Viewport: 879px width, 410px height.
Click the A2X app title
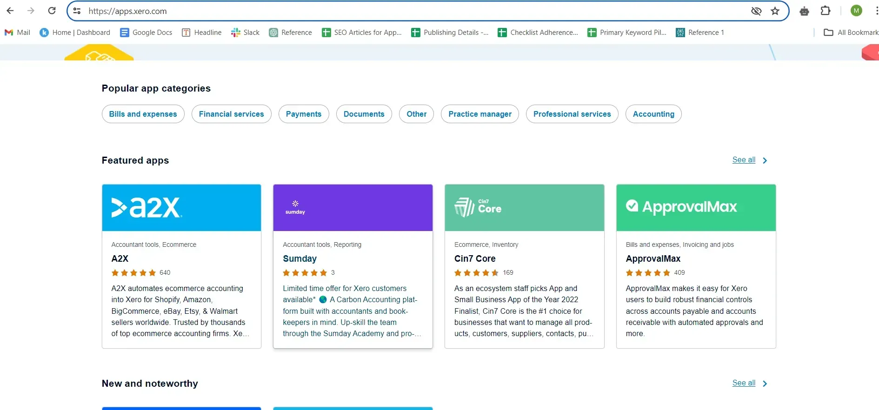coord(120,258)
